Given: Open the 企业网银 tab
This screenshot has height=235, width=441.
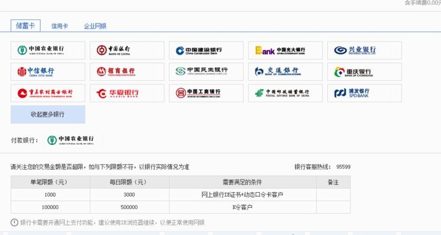Looking at the screenshot, I should [x=95, y=26].
